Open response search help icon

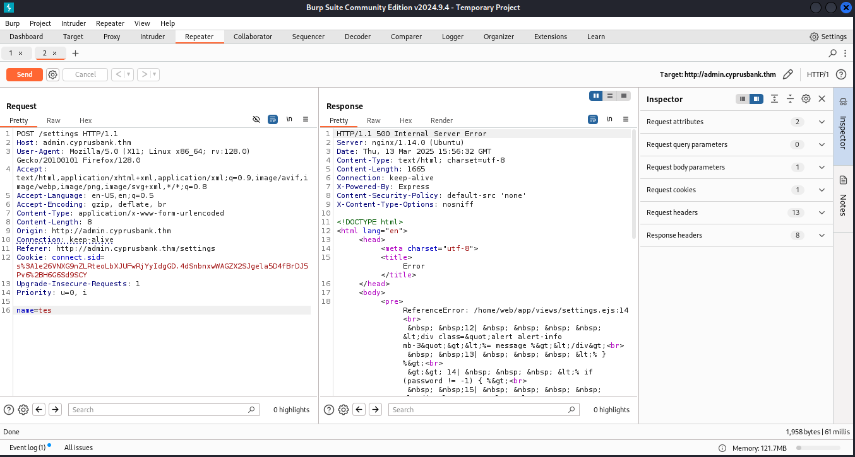pos(329,410)
